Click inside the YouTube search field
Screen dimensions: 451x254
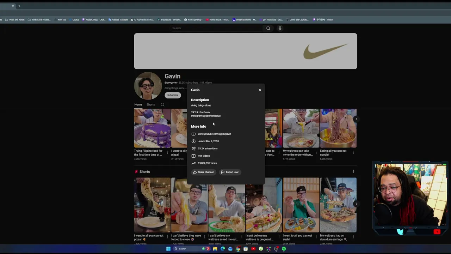coord(217,28)
